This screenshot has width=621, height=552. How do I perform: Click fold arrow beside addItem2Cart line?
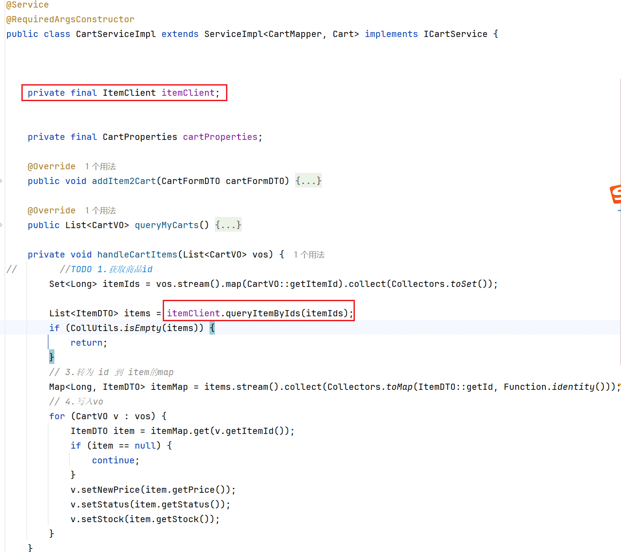pyautogui.click(x=1, y=181)
